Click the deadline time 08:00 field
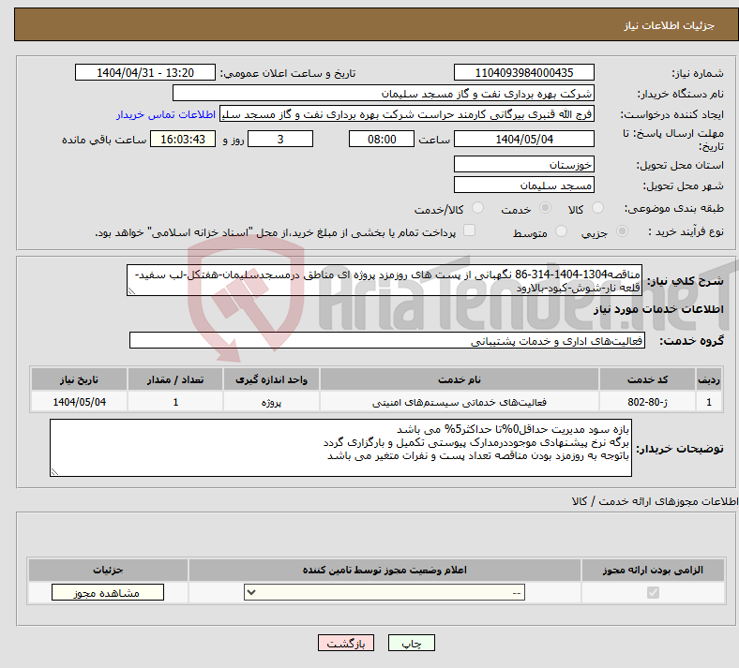 [382, 140]
